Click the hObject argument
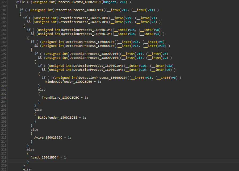239x171 pixels. point(110,2)
